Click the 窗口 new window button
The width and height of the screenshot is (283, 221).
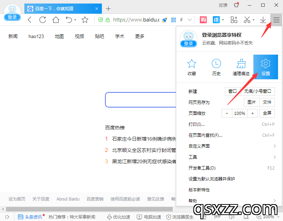tap(233, 91)
